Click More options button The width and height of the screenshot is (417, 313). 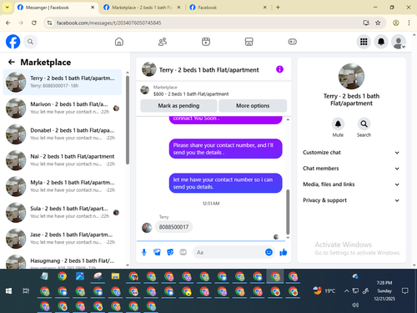(253, 106)
